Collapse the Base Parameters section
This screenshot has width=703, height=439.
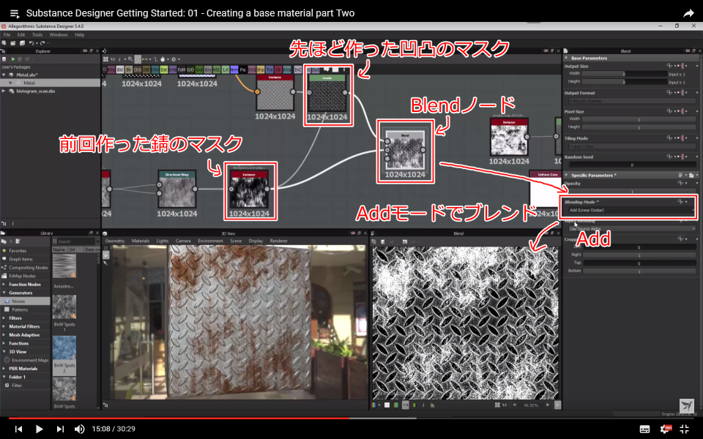(x=566, y=59)
